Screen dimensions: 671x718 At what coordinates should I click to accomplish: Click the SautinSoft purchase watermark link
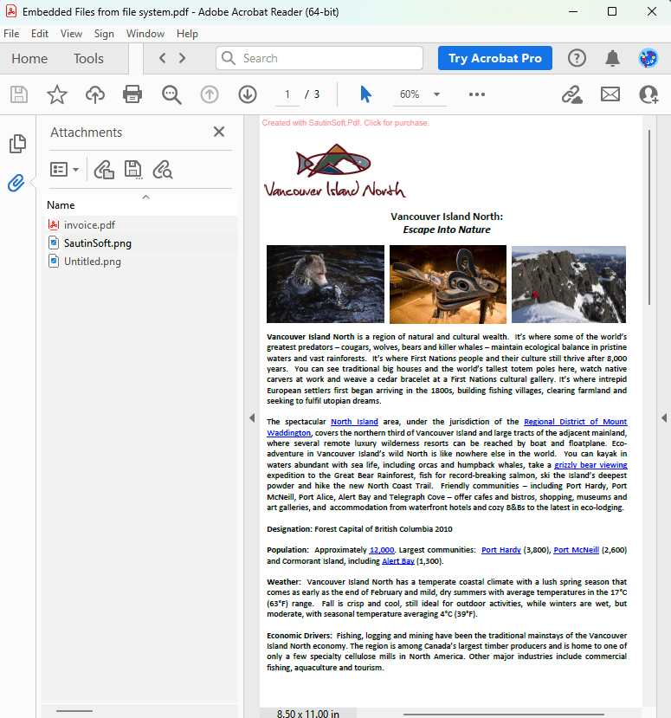pyautogui.click(x=345, y=123)
